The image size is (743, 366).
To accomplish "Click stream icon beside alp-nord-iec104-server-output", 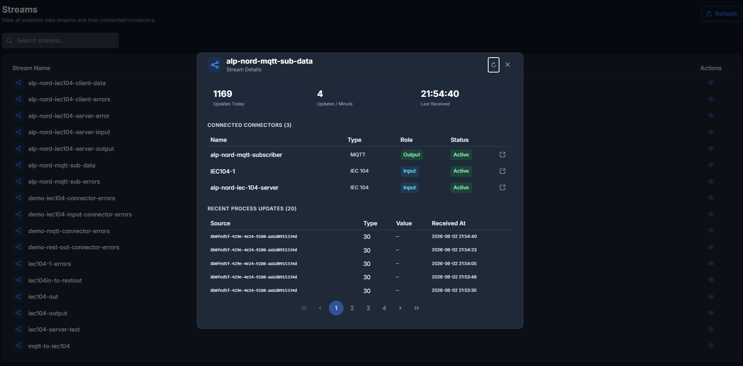I will pos(18,148).
